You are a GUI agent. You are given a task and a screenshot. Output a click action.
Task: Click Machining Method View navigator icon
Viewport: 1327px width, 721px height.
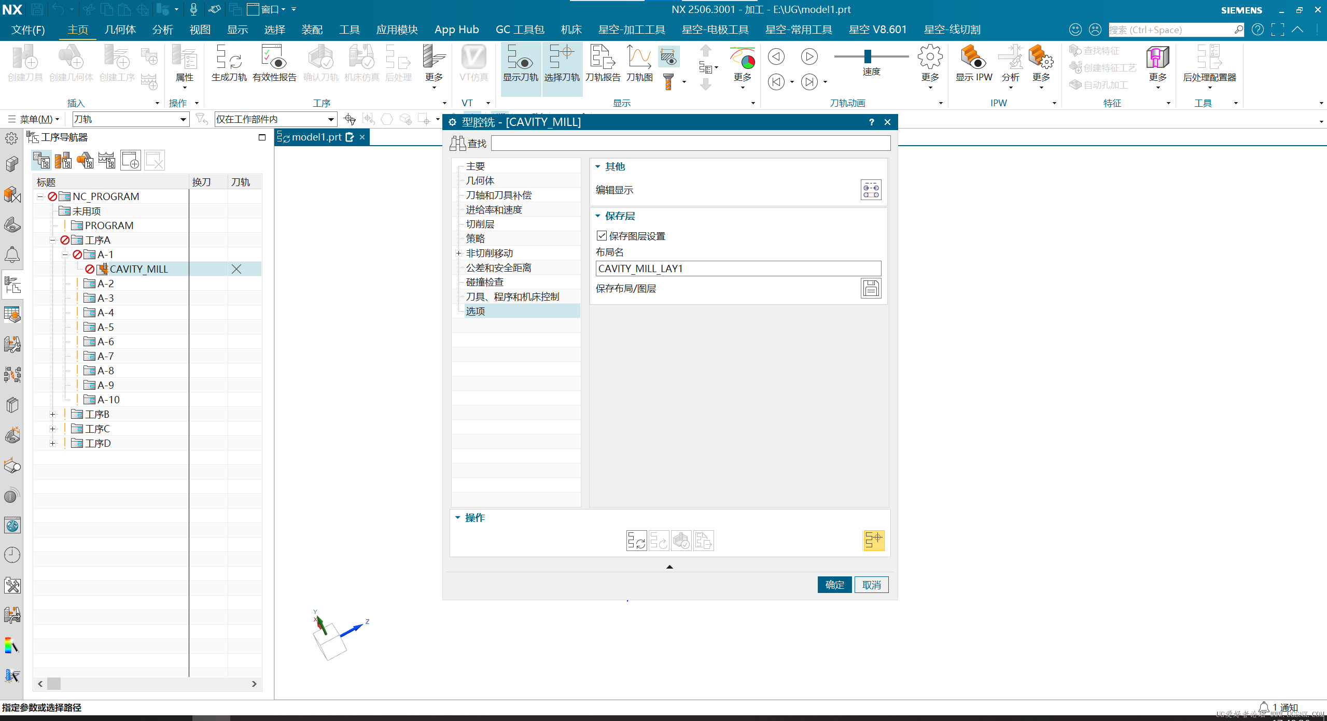(x=107, y=161)
